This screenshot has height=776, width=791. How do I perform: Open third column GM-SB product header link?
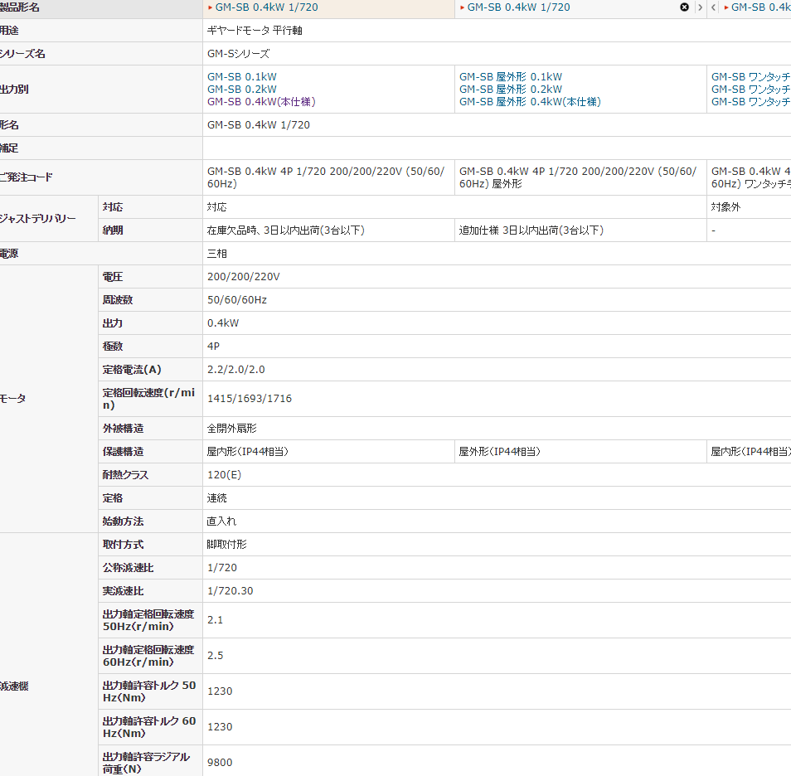pyautogui.click(x=759, y=7)
